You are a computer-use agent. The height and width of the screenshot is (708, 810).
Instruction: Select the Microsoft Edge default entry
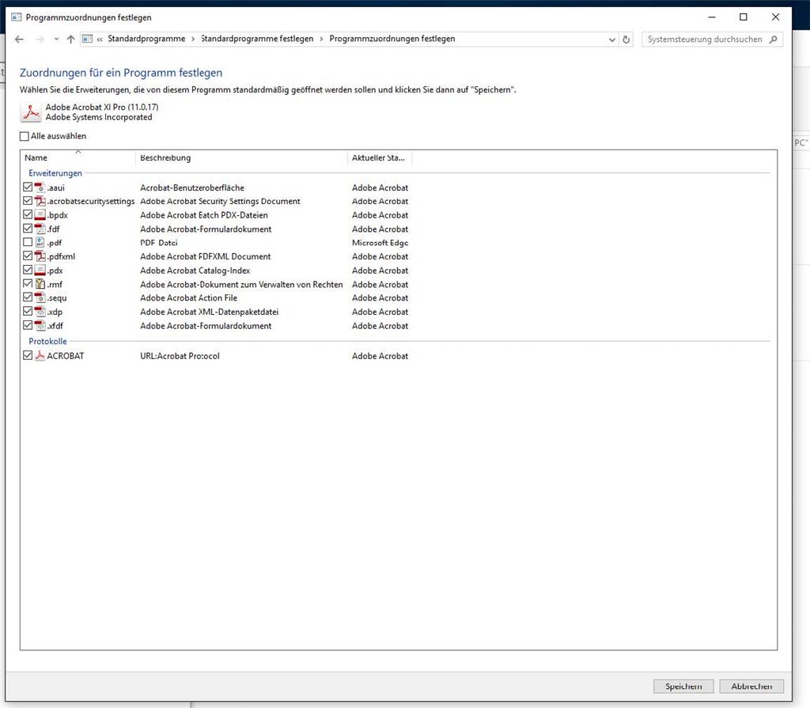click(x=380, y=242)
